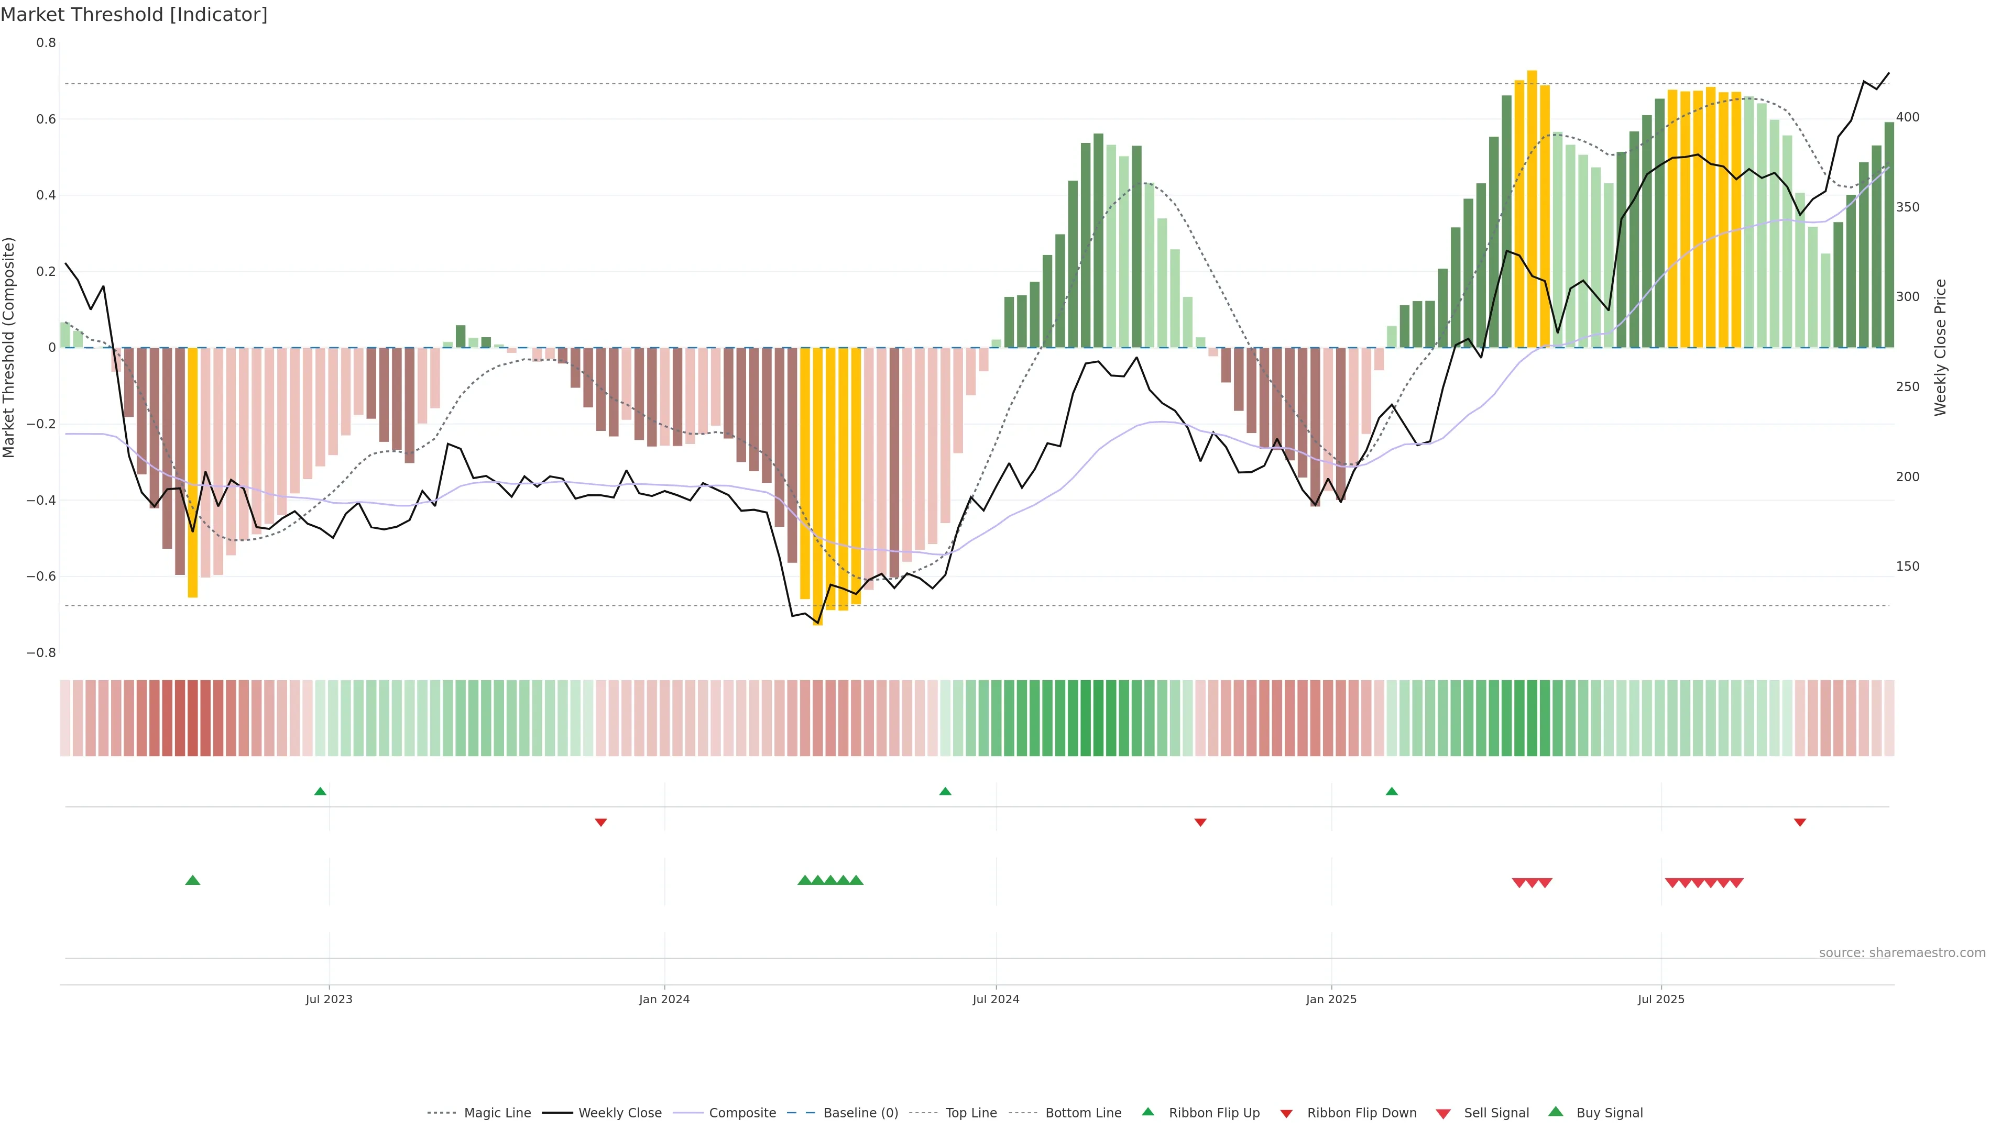Image resolution: width=2012 pixels, height=1131 pixels.
Task: Click Ribbon Flip Up legend marker
Action: click(x=1147, y=1112)
